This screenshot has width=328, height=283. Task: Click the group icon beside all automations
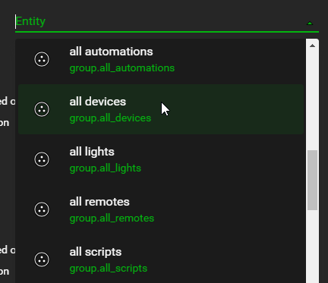point(42,59)
